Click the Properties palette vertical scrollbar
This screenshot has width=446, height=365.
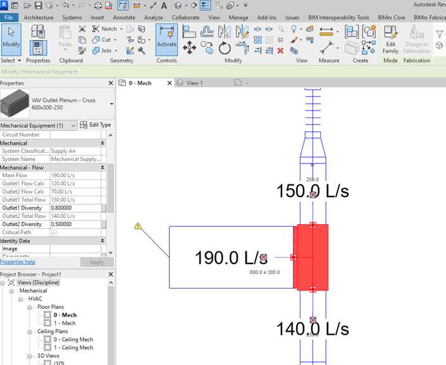pos(111,188)
